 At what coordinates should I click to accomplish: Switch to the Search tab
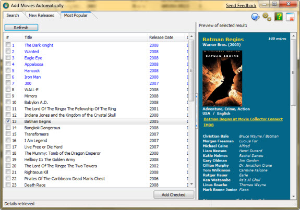(13, 15)
